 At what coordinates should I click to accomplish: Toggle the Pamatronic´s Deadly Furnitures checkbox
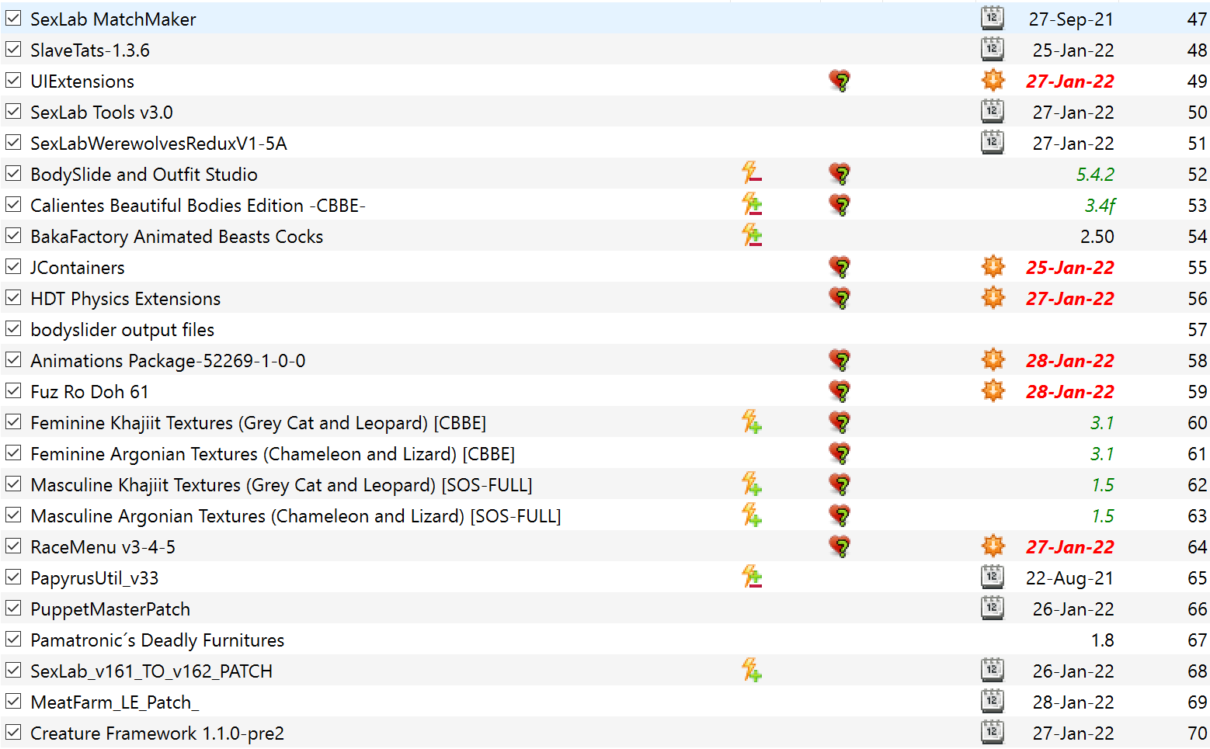[13, 639]
